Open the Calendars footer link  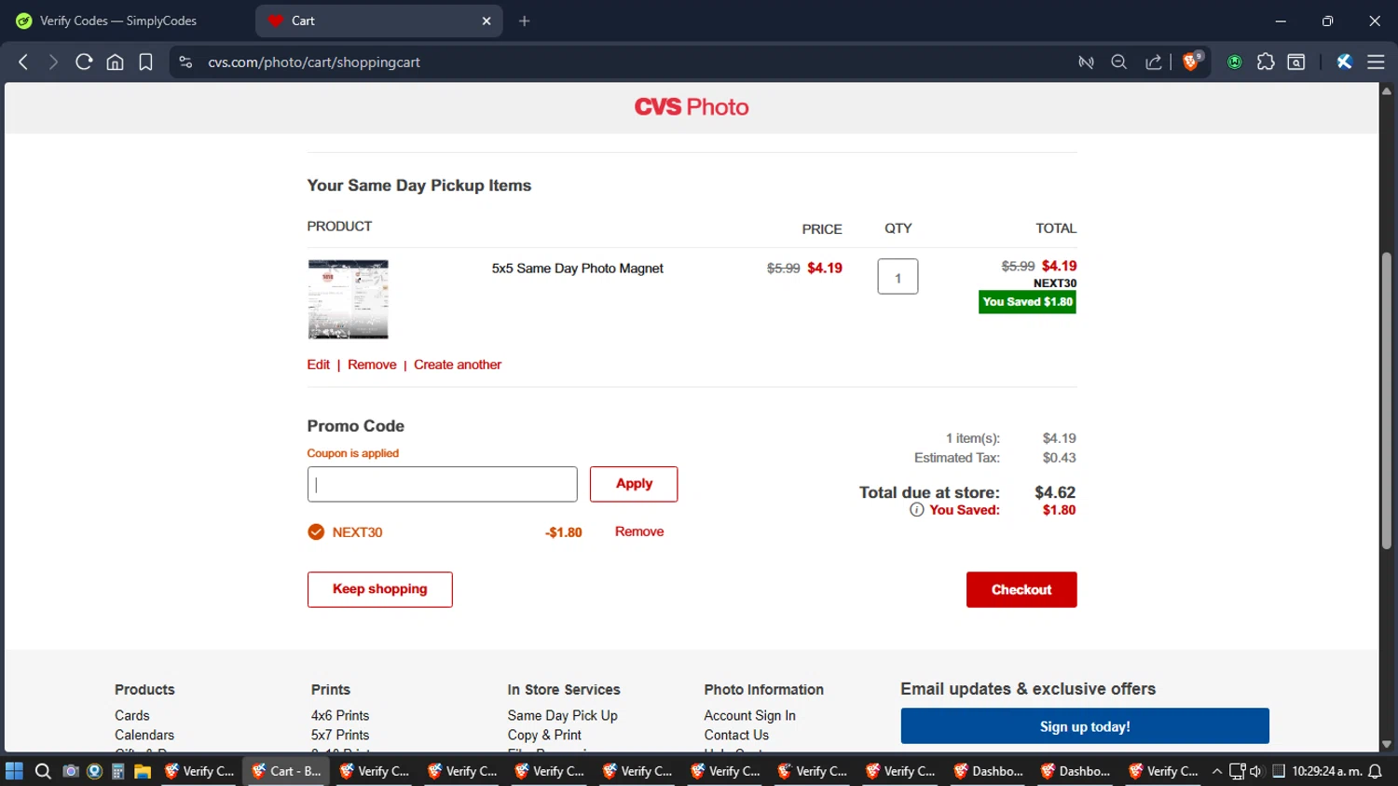coord(144,735)
